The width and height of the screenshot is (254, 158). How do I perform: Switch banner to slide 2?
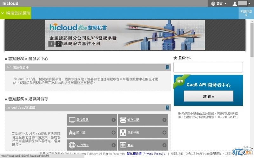coord(58,44)
